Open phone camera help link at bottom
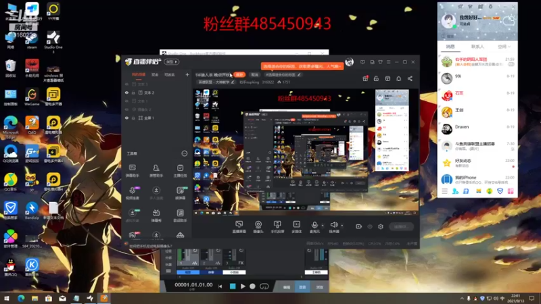The width and height of the screenshot is (541, 304). tap(149, 246)
